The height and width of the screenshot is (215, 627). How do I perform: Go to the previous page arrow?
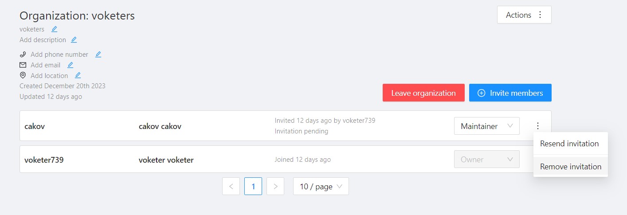pyautogui.click(x=231, y=187)
